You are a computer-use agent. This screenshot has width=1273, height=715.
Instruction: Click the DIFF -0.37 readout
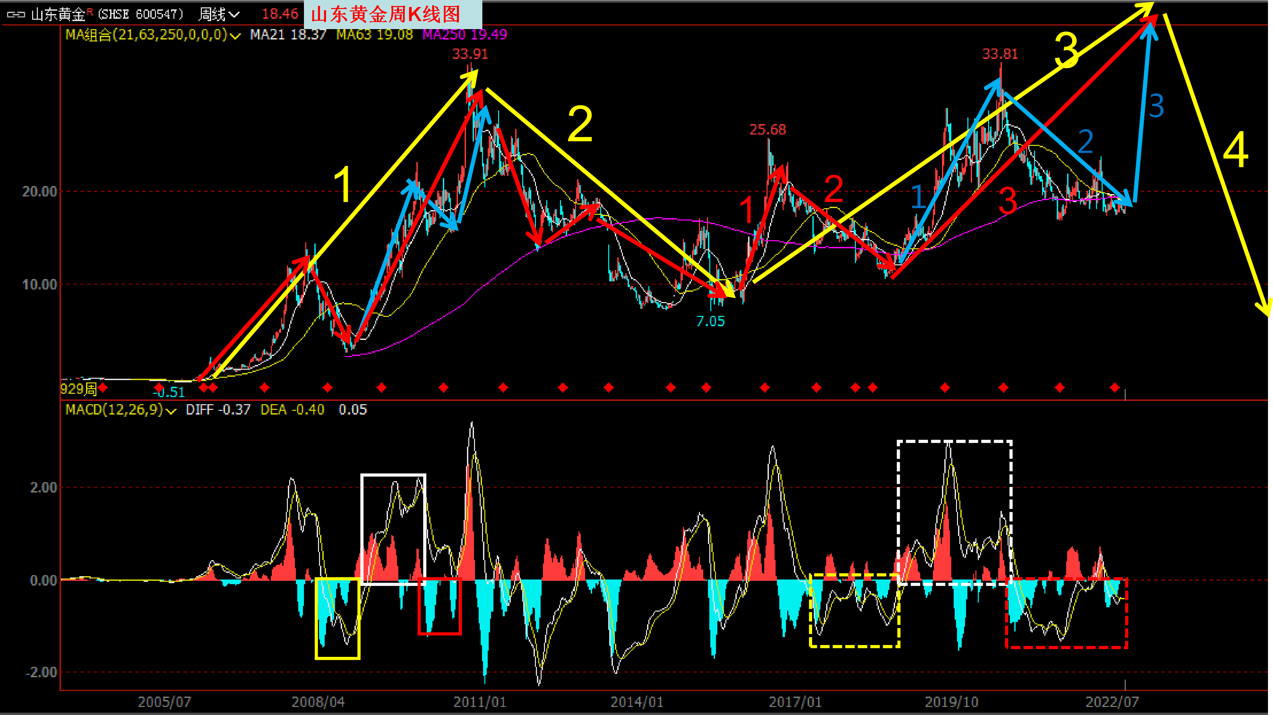218,410
